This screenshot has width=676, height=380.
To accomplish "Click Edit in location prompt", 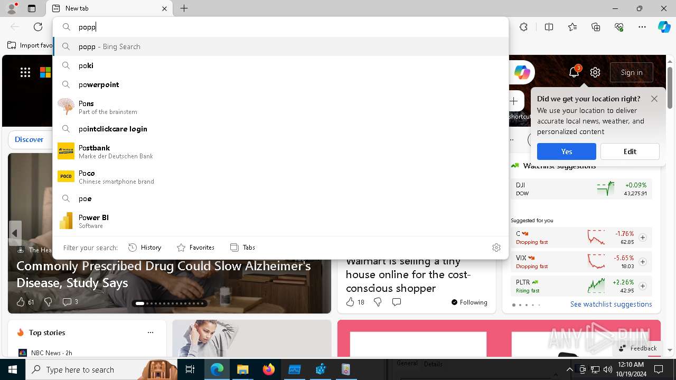I will pos(630,151).
